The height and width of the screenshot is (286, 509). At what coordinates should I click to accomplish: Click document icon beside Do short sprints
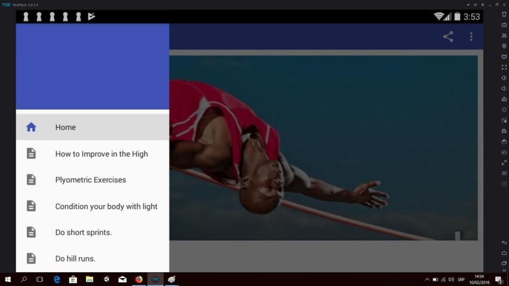click(x=31, y=232)
